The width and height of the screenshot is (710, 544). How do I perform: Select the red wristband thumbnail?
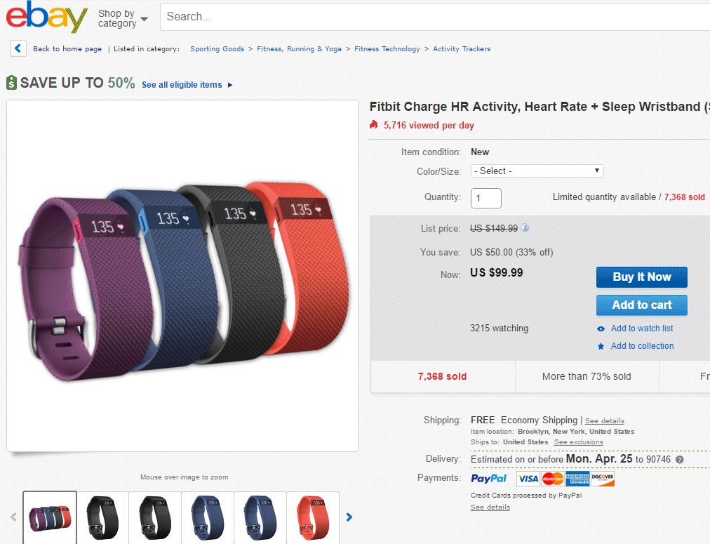312,517
